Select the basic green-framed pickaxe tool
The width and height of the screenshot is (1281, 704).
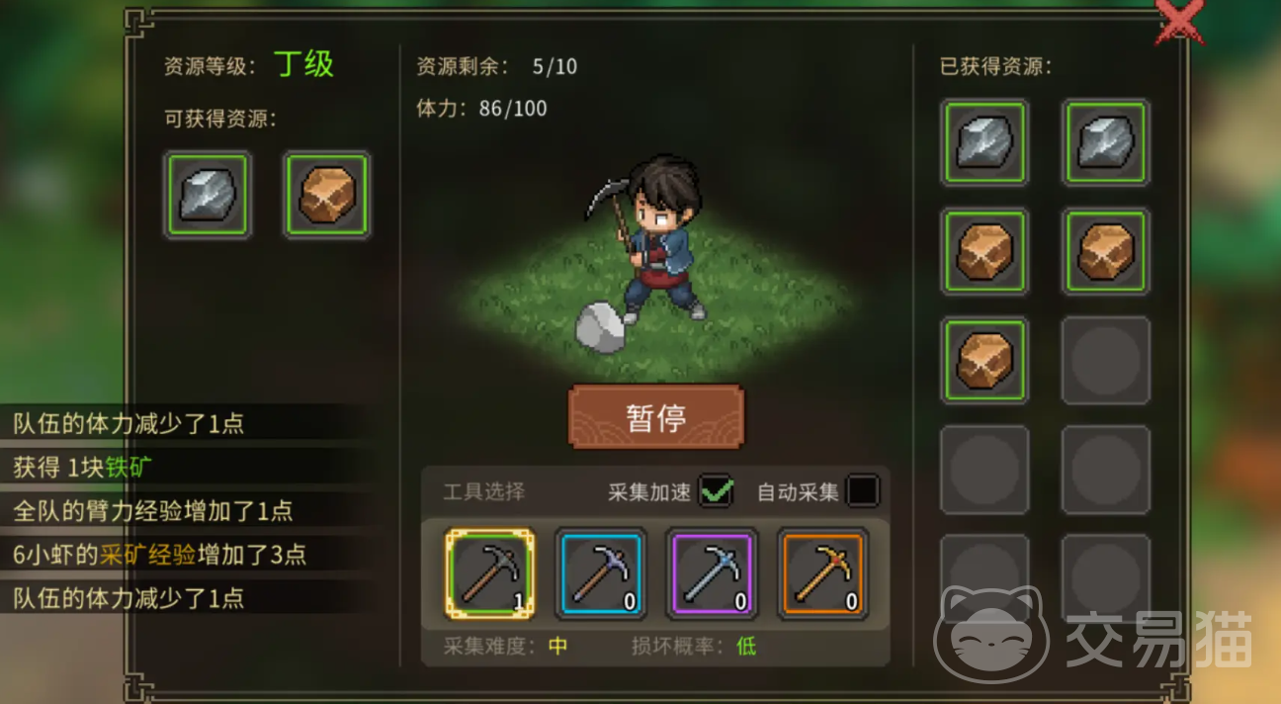tap(490, 573)
